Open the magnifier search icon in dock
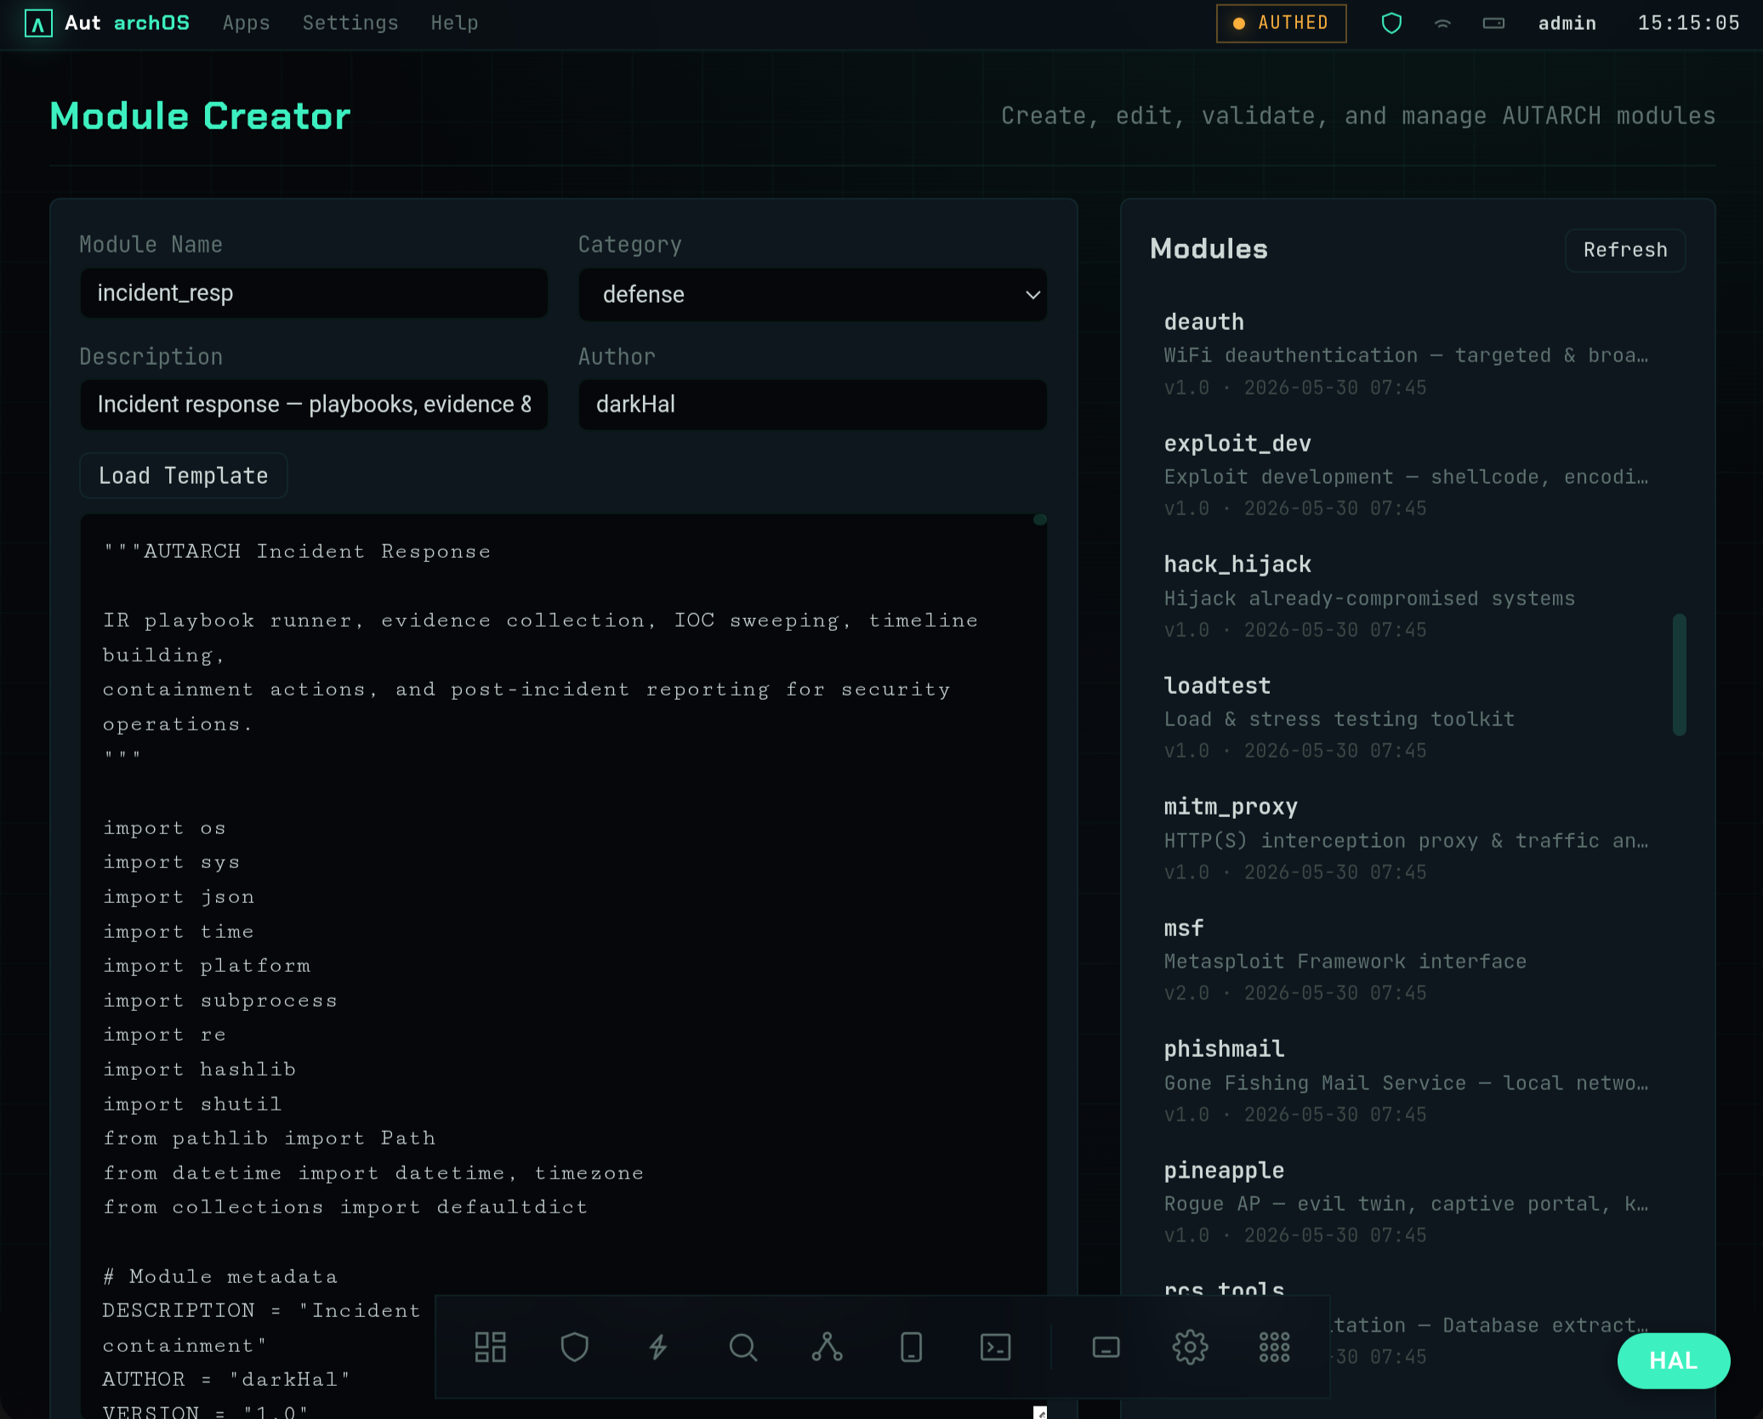The width and height of the screenshot is (1763, 1419). (742, 1347)
